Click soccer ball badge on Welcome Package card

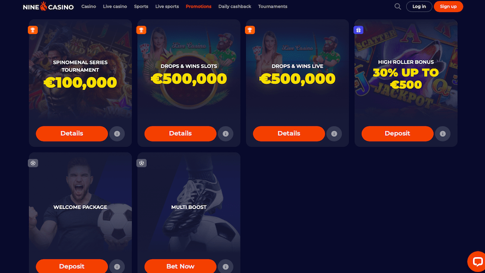(33, 163)
